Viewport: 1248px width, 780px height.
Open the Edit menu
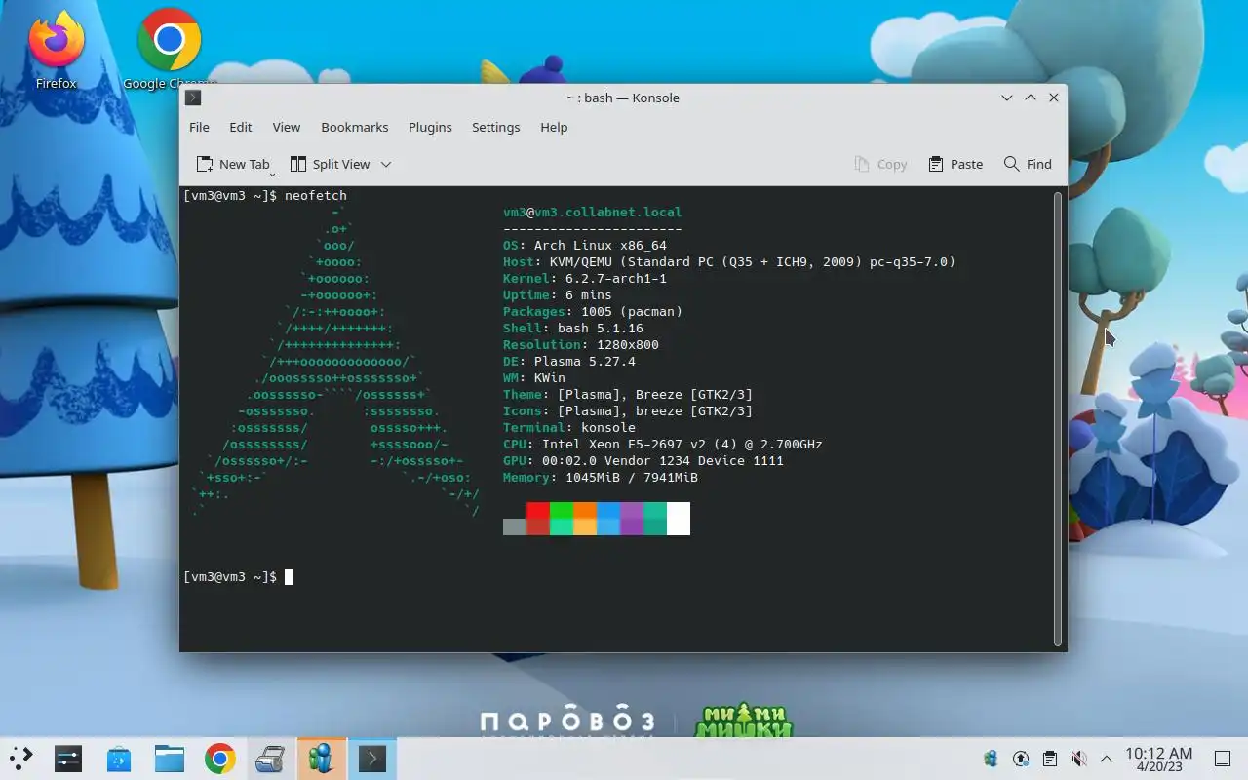tap(241, 127)
